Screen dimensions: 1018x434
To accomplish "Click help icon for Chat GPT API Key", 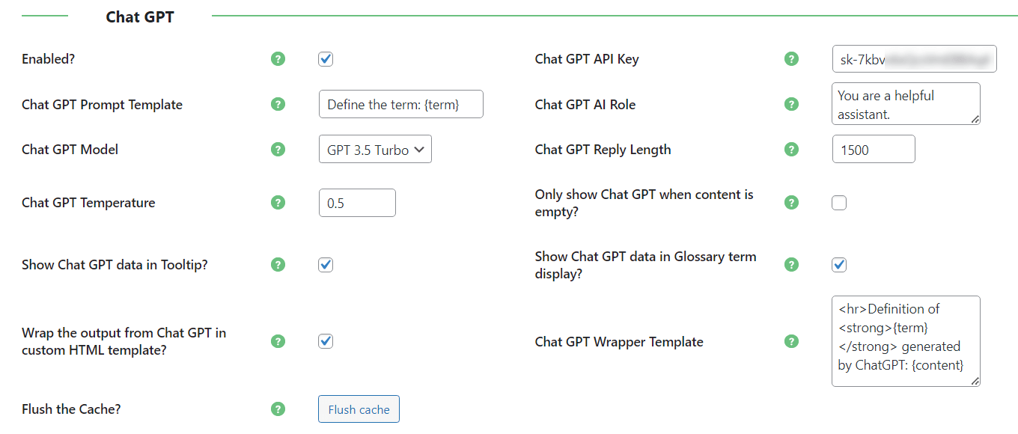I will (x=791, y=59).
